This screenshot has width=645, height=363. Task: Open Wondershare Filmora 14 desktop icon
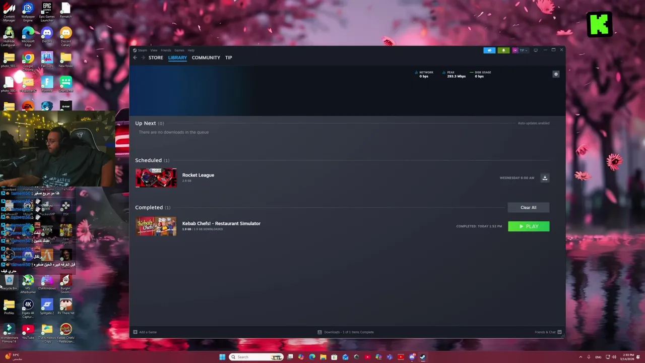tap(9, 333)
